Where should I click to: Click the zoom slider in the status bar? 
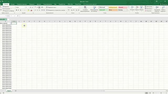point(161,93)
